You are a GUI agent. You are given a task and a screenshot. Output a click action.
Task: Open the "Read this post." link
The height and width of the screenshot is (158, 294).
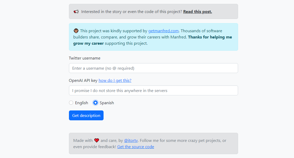click(197, 12)
